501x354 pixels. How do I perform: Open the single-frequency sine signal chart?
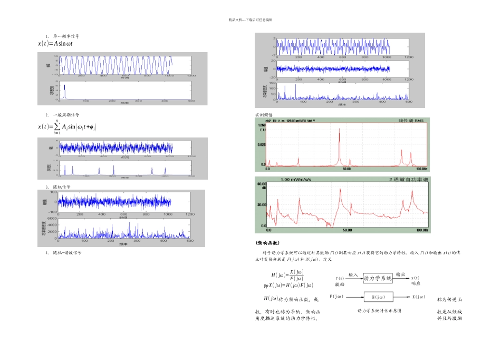point(122,78)
